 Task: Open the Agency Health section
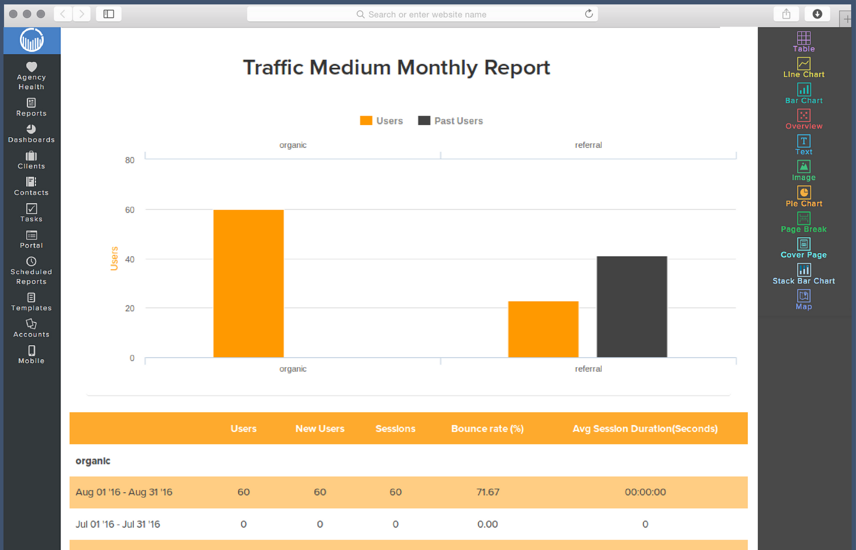31,76
